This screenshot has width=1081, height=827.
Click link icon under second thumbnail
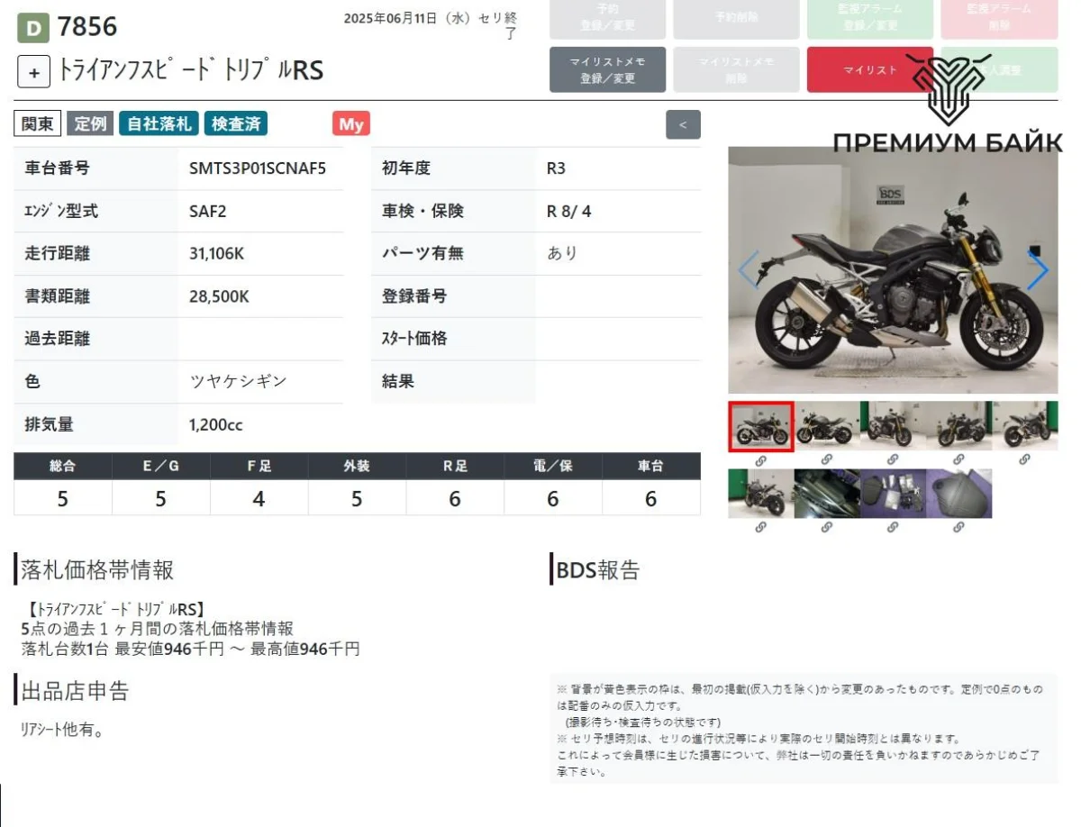827,459
